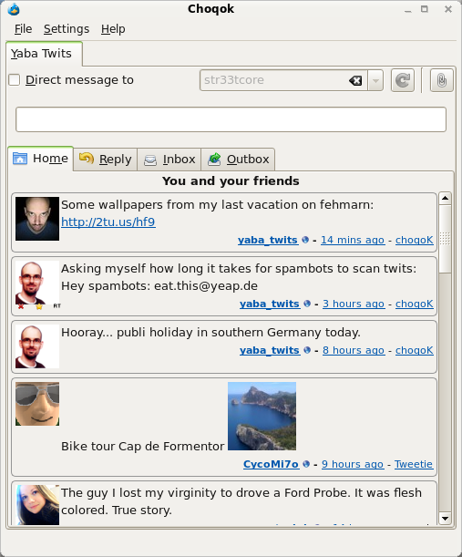Expand the recipient username dropdown arrow
This screenshot has width=462, height=557.
coord(375,80)
